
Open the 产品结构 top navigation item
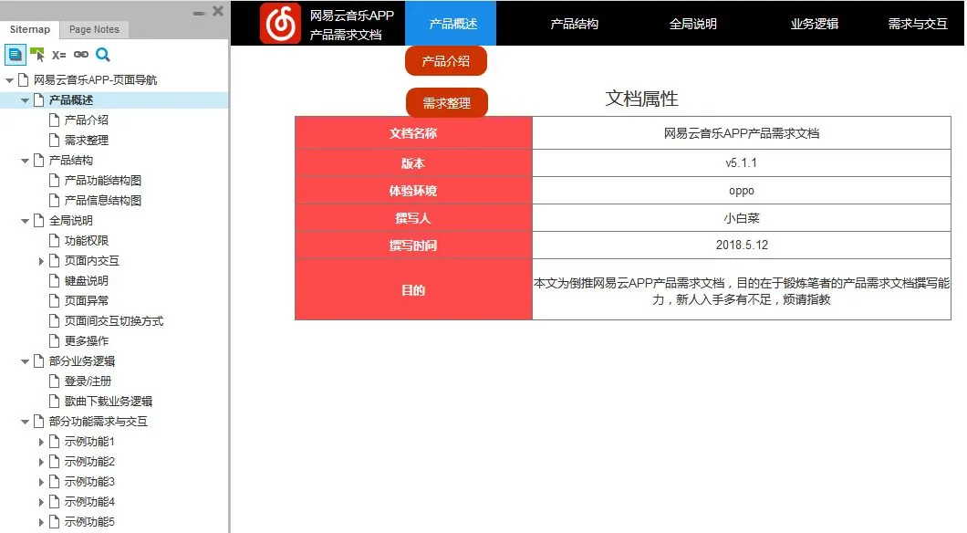tap(574, 24)
